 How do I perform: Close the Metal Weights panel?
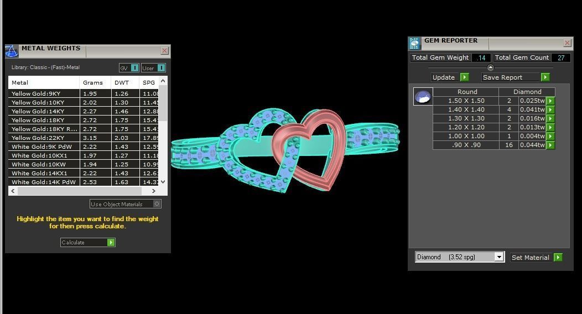point(165,51)
